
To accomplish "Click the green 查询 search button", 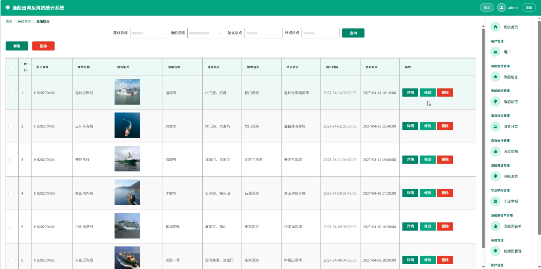I will coord(353,33).
